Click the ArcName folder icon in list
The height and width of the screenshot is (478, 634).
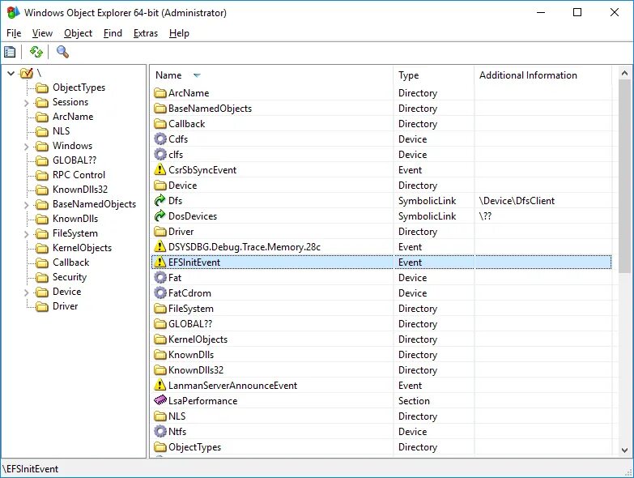[x=160, y=93]
